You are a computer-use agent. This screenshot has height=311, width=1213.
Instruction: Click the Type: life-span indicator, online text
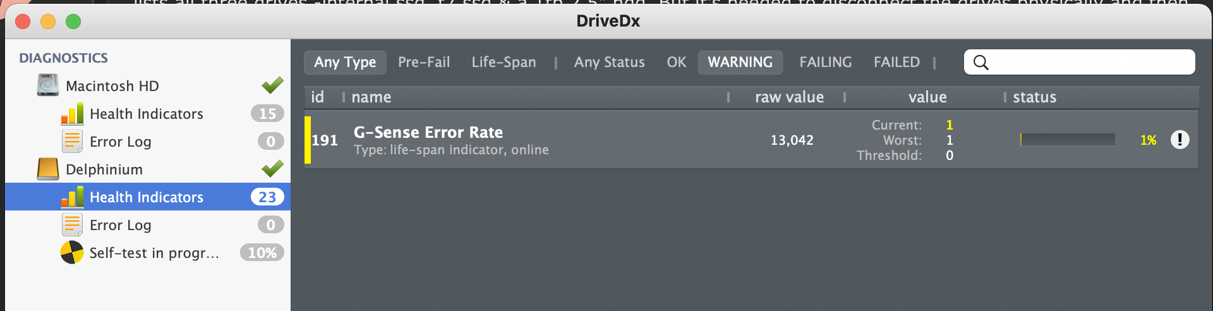(x=451, y=150)
